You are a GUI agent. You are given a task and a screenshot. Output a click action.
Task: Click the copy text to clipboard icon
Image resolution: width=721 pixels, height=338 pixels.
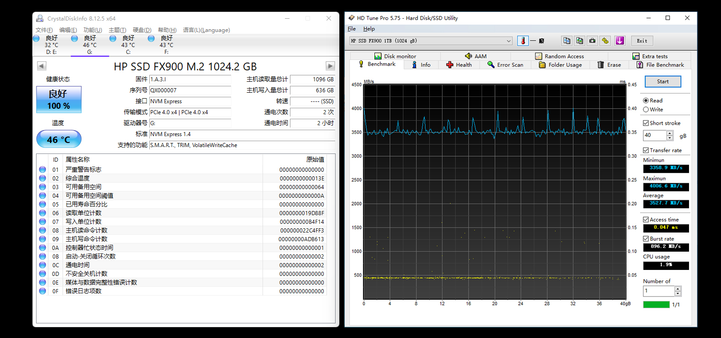tap(567, 41)
